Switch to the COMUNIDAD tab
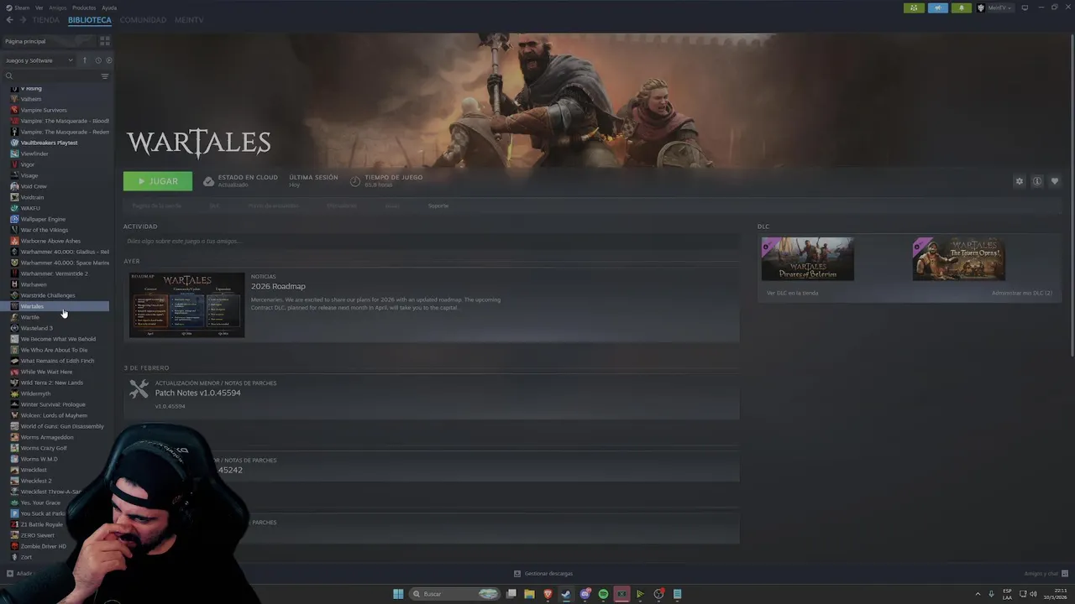 143,19
